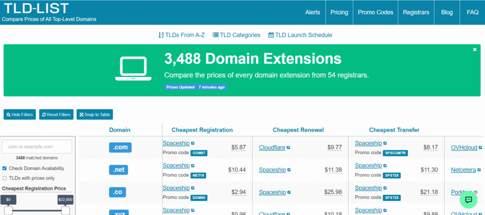485x215 pixels.
Task: Click the SPST25 promo code in .co row
Action: [392, 198]
